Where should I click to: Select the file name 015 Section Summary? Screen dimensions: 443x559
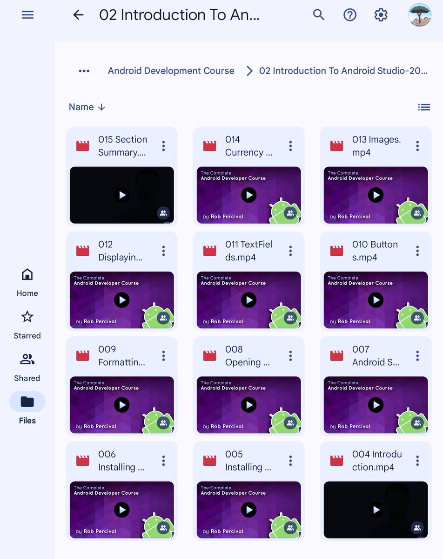tap(123, 146)
